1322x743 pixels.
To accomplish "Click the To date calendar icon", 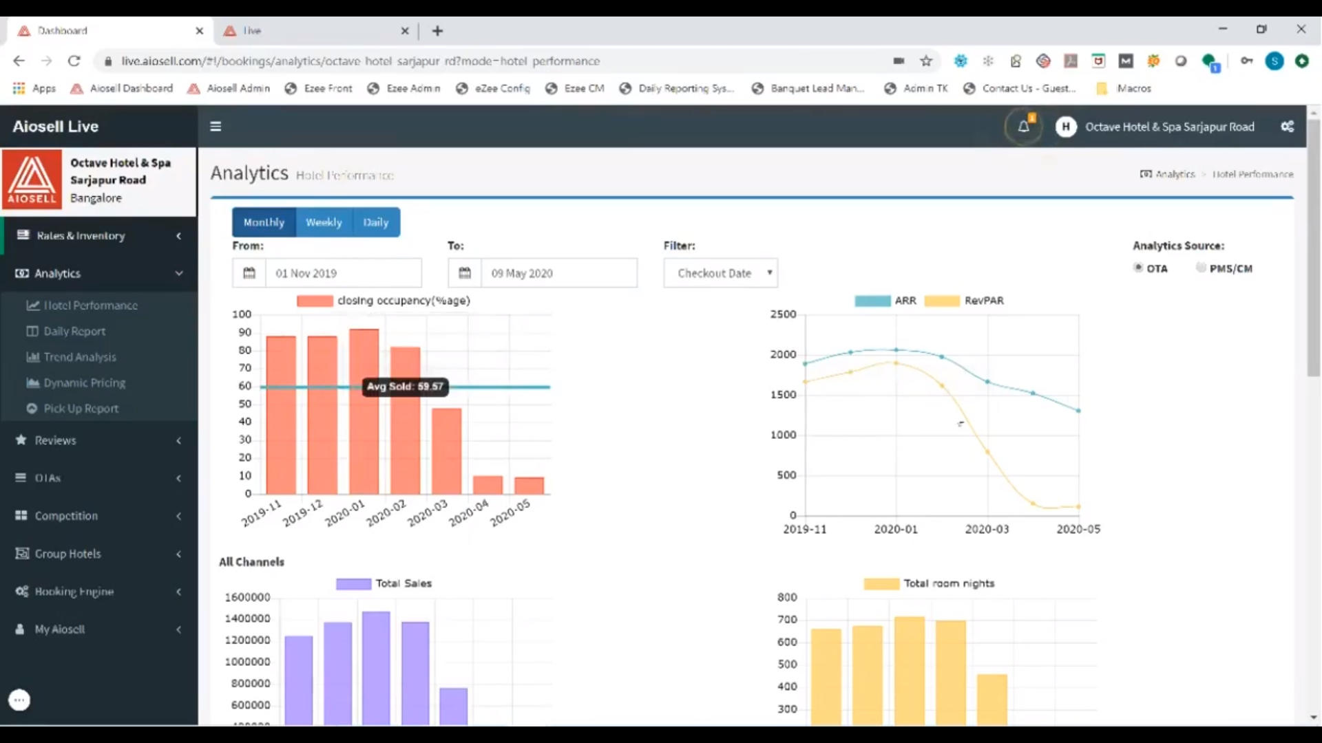I will click(465, 273).
